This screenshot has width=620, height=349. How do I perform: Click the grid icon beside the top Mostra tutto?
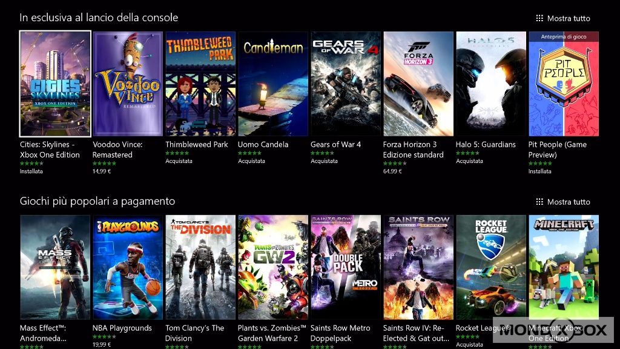[x=539, y=18]
